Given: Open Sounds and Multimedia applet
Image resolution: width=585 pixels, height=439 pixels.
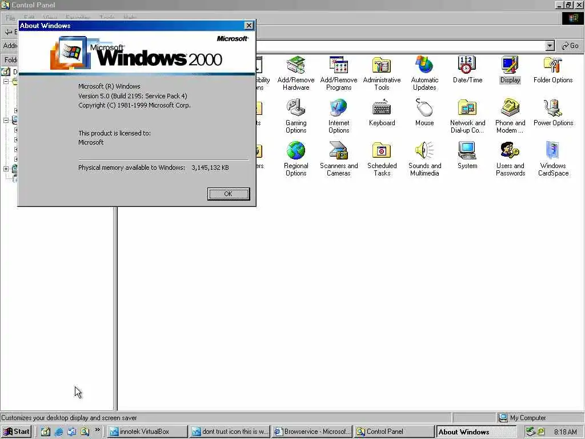Looking at the screenshot, I should (424, 159).
